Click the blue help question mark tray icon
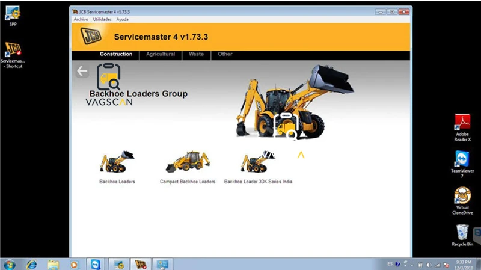Screen dimensions: 481x270 click(x=398, y=264)
